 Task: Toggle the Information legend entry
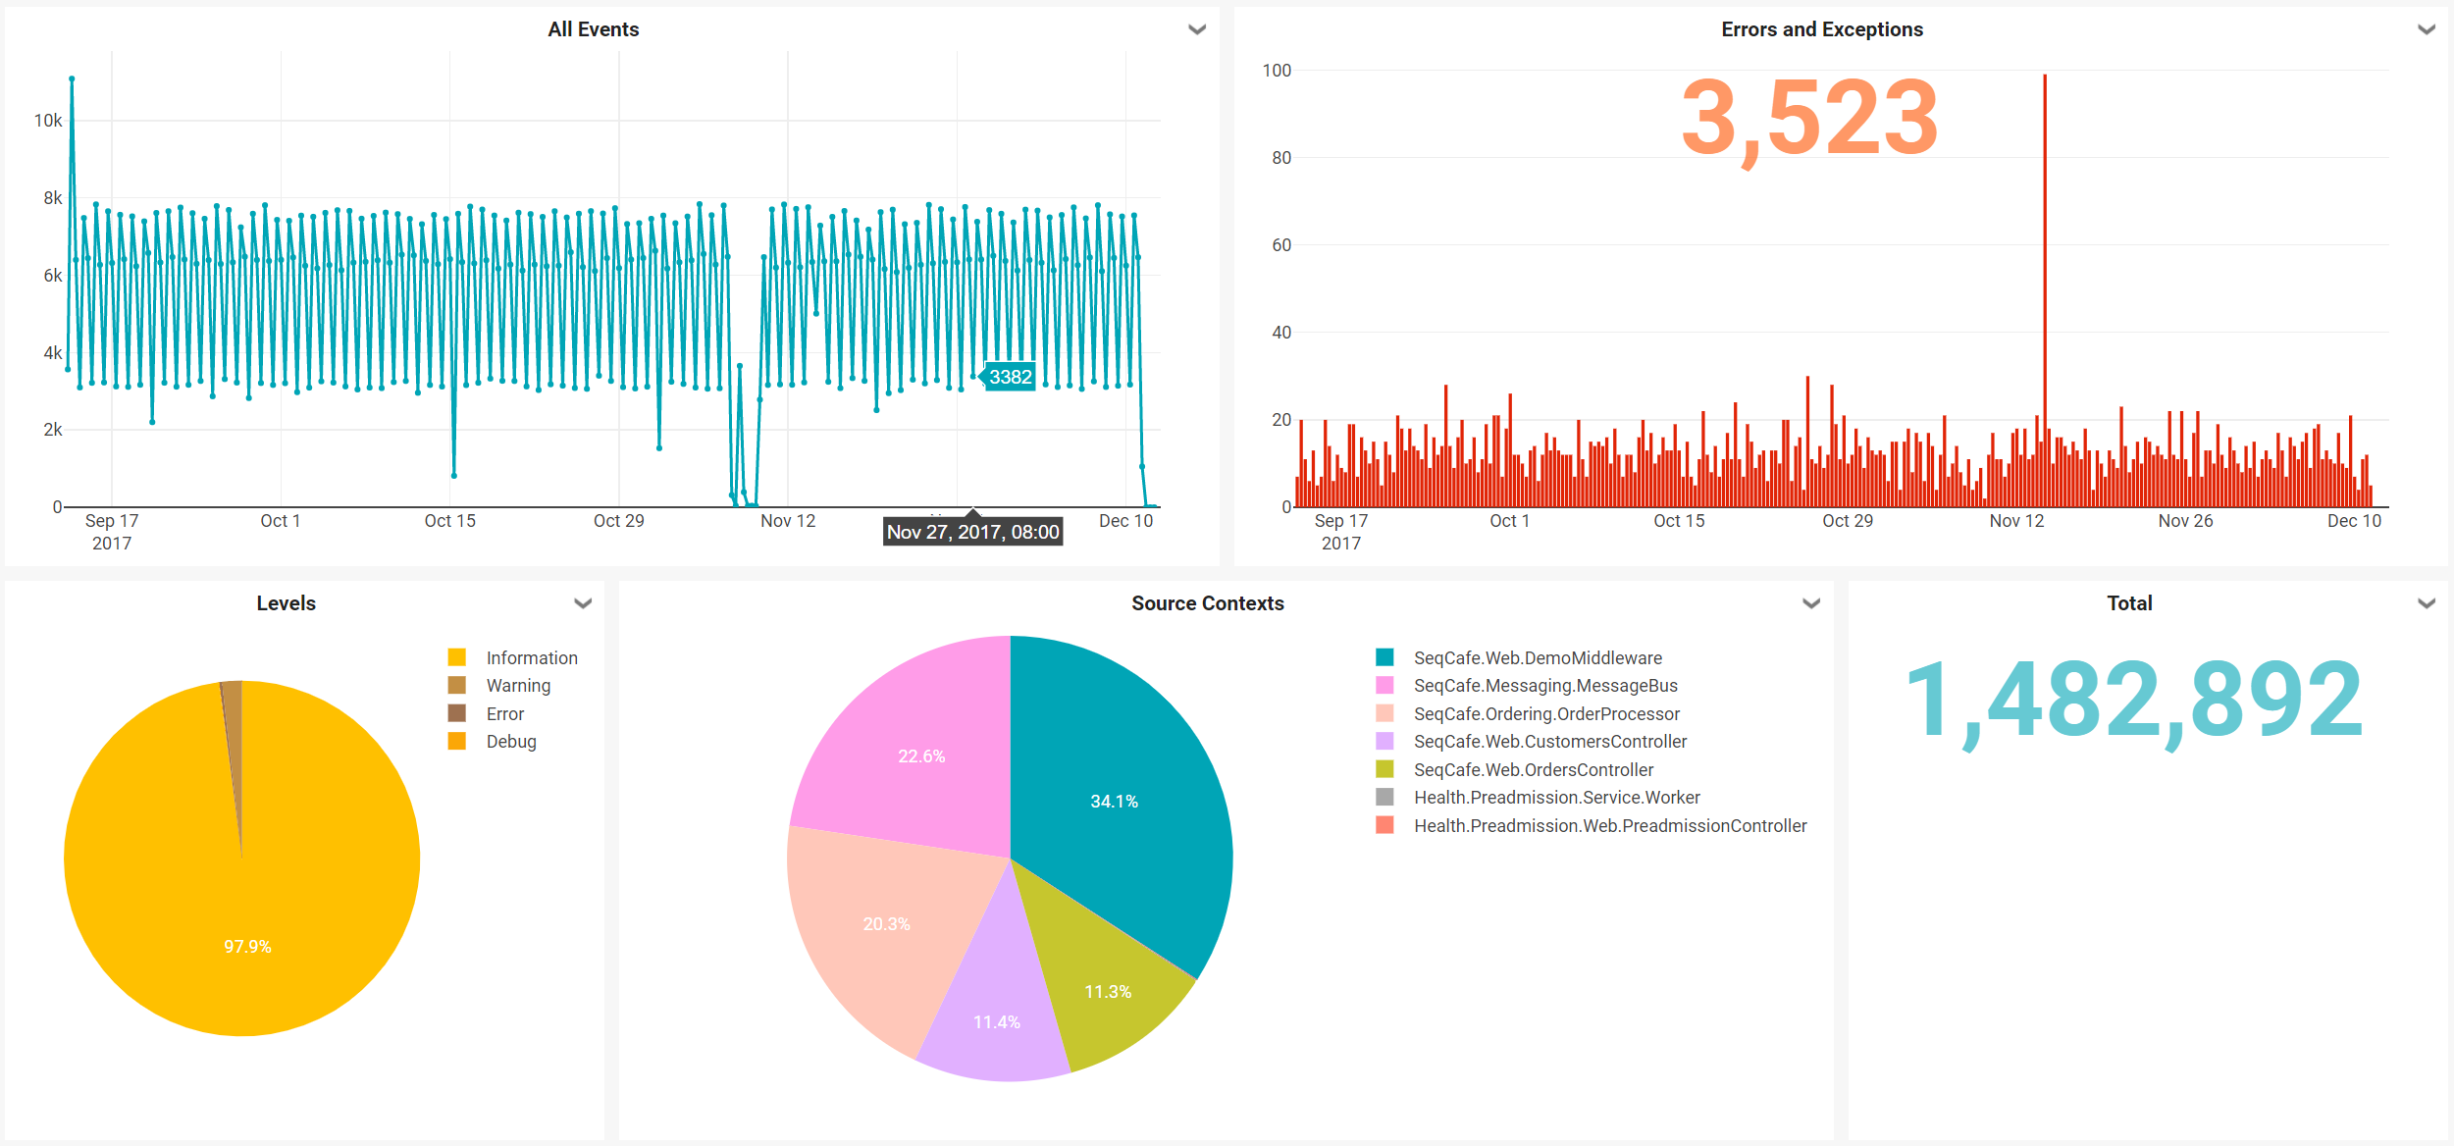point(531,657)
